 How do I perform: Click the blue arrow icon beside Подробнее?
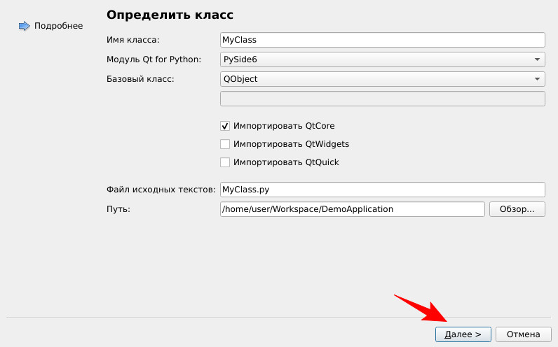[x=24, y=26]
